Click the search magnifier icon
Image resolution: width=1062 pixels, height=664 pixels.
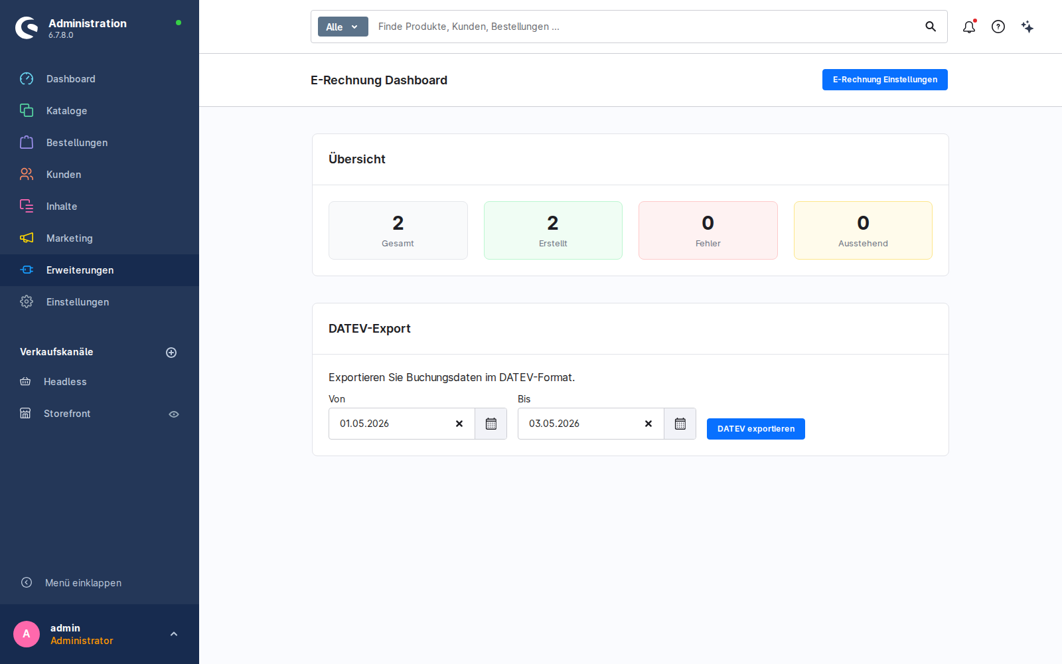pos(931,27)
